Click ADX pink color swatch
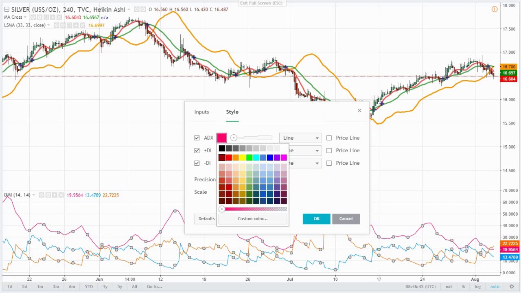The width and height of the screenshot is (521, 293). coord(221,138)
